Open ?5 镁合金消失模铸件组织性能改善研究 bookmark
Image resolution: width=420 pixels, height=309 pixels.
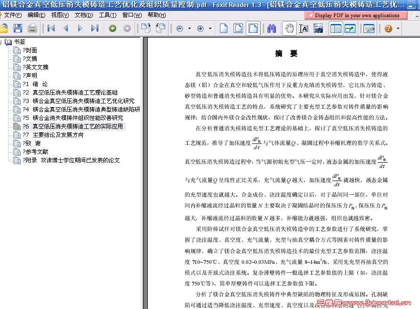(x=73, y=118)
